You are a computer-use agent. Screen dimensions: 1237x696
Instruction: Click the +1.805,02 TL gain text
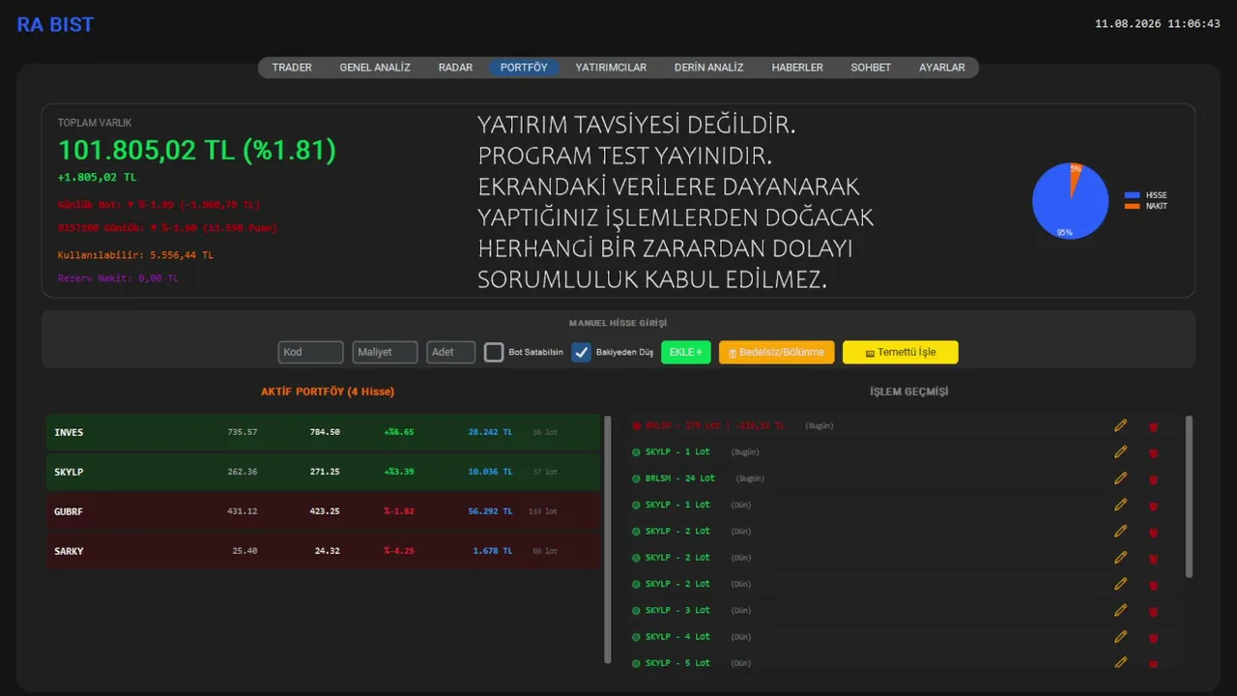coord(97,177)
